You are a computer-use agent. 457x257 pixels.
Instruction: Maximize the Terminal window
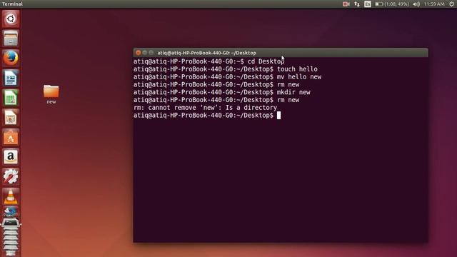point(151,53)
